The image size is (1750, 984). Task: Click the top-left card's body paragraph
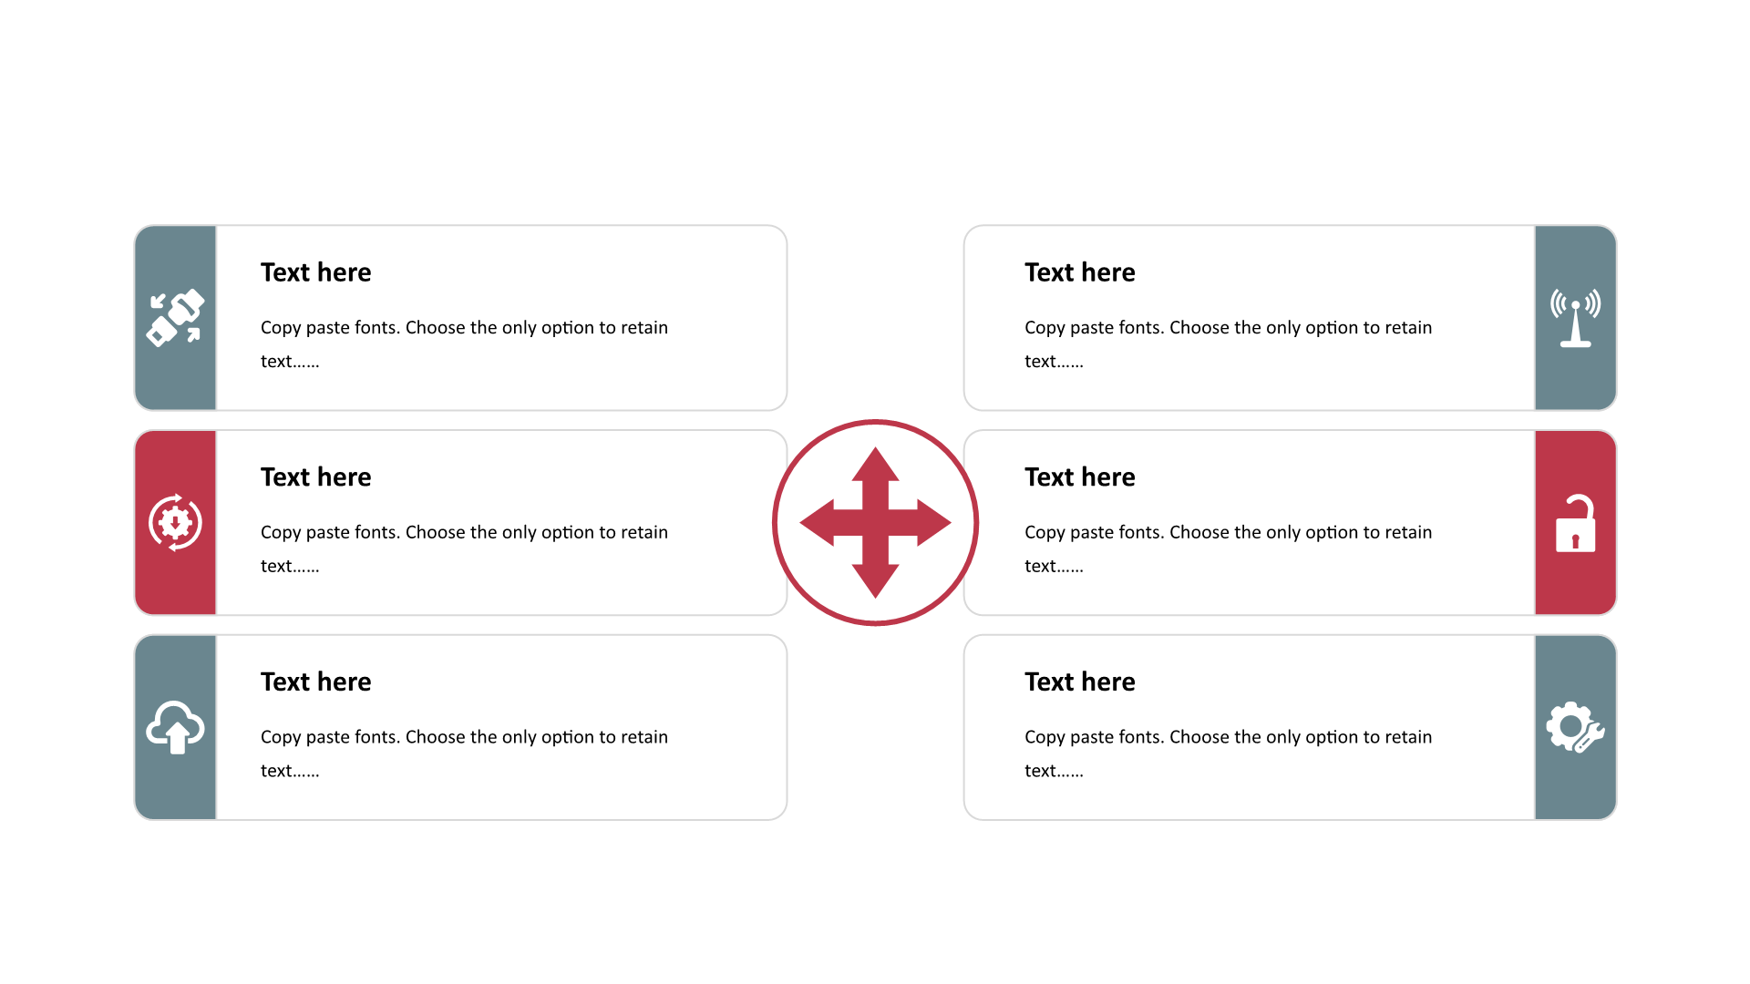[464, 344]
